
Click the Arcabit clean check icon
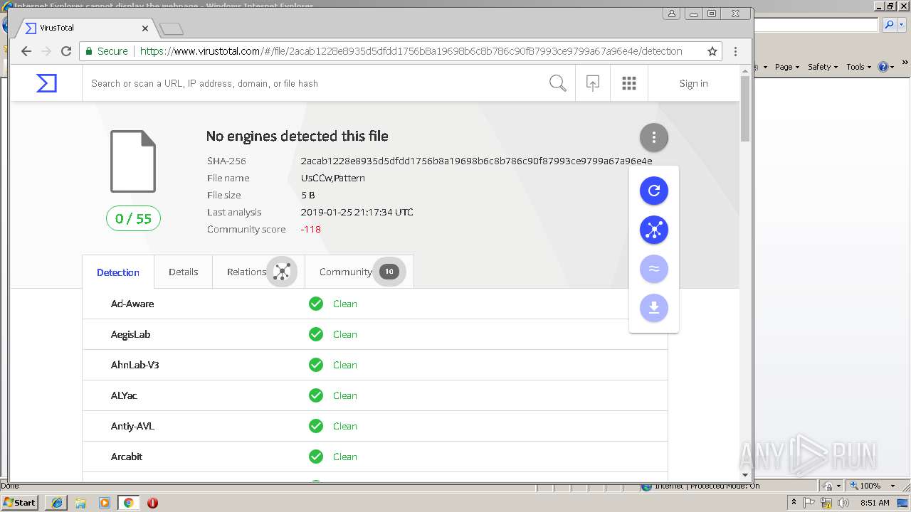click(x=316, y=457)
